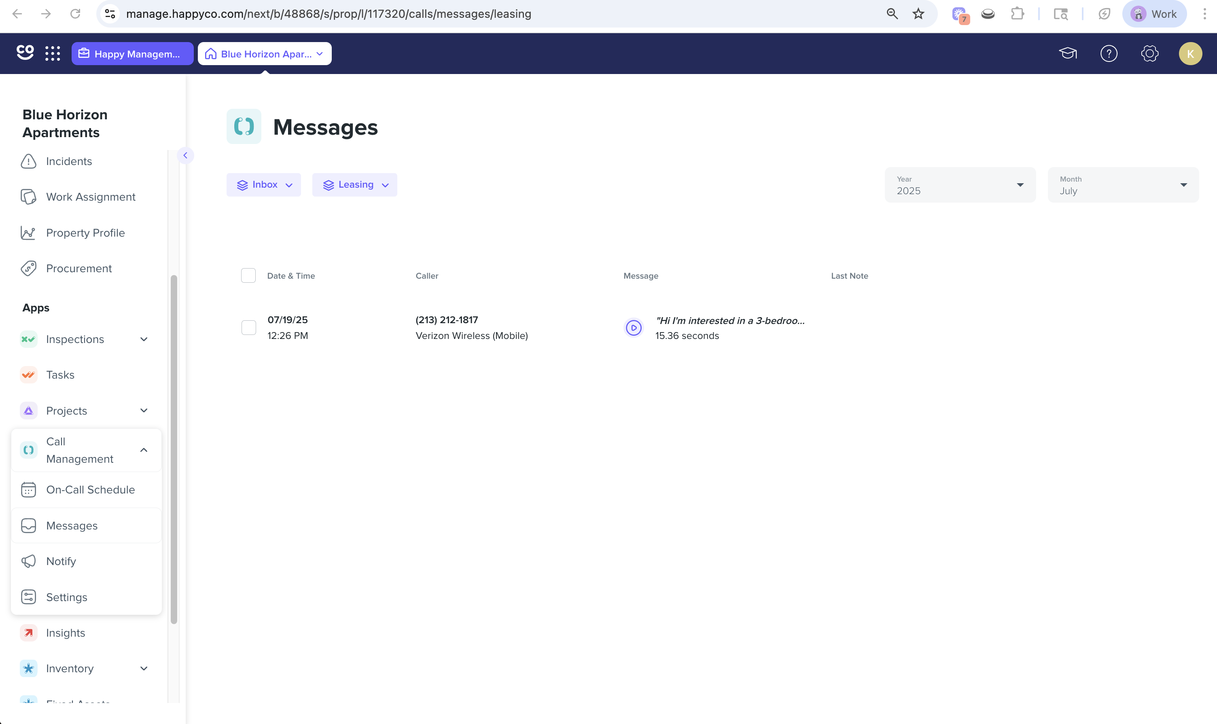Open the Happy Management business button
The image size is (1217, 724).
click(x=133, y=54)
